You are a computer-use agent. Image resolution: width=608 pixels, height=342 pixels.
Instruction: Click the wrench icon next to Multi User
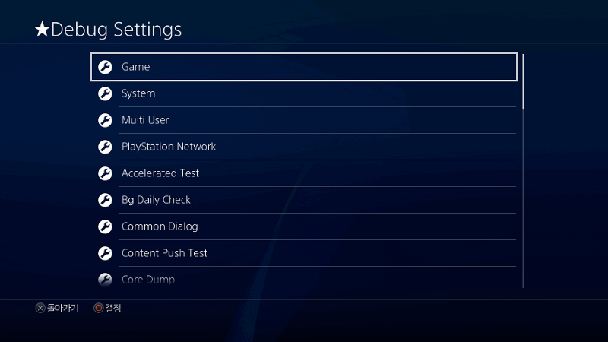pos(105,120)
